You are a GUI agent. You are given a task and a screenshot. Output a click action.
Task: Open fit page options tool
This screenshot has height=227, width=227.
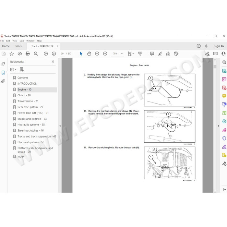[131, 54]
